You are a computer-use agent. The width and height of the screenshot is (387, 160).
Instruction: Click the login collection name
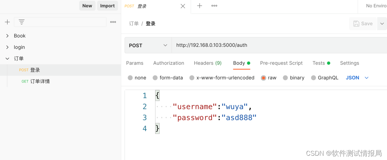tap(19, 47)
